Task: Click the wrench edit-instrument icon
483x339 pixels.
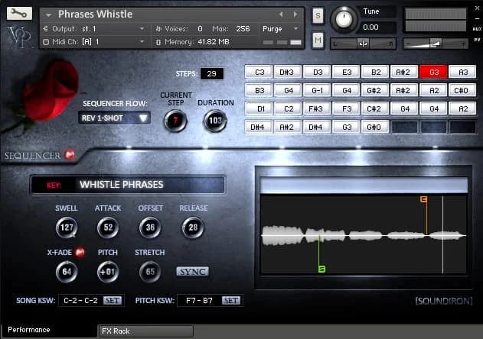Action: click(x=19, y=13)
